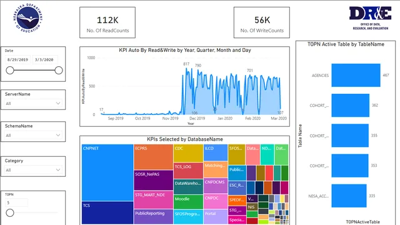Screen dimensions: 400x225
Task: Select the TCS_LOG treemap tile
Action: click(188, 171)
